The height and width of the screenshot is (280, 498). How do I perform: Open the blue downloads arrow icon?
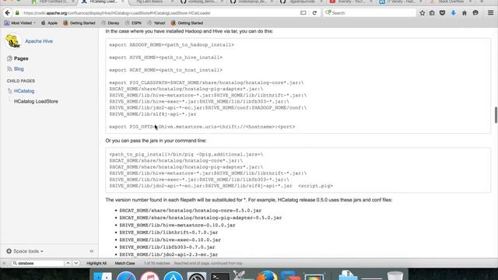coord(453,13)
